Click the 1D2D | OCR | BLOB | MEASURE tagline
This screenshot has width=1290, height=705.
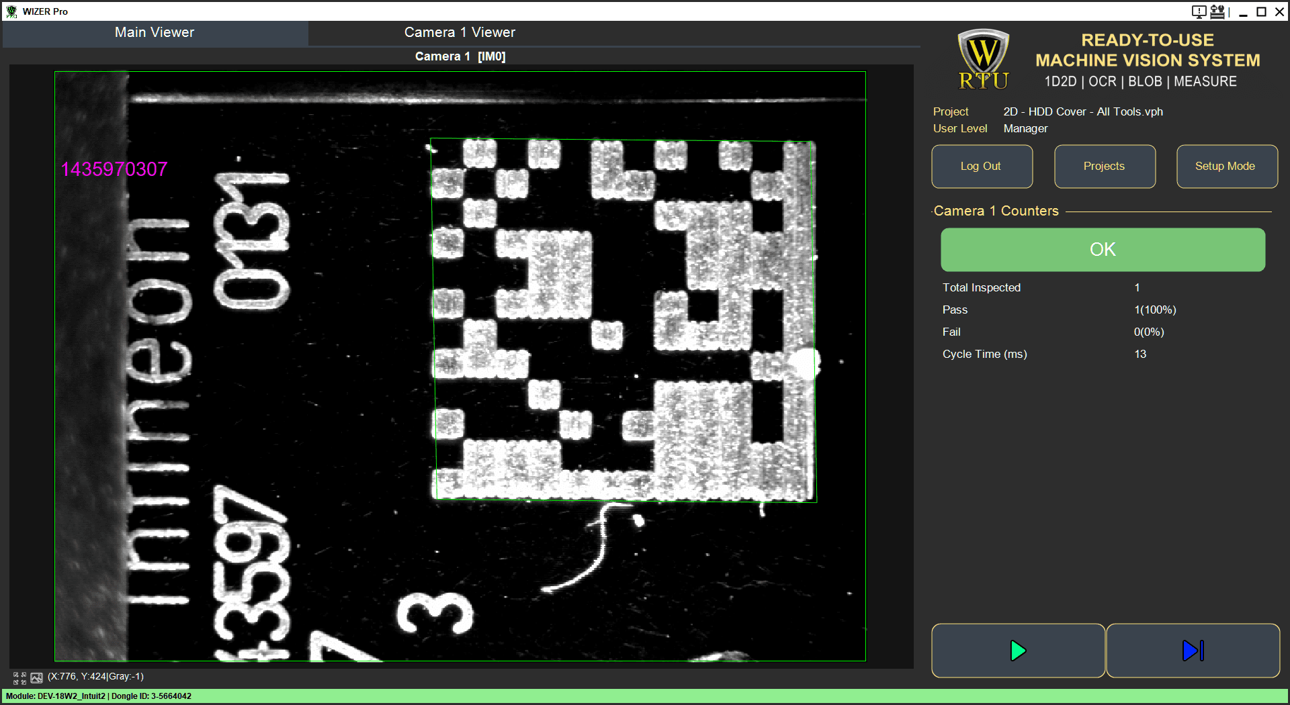[x=1140, y=81]
